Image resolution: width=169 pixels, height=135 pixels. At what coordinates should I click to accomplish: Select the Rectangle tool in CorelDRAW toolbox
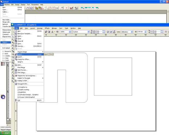point(13,54)
